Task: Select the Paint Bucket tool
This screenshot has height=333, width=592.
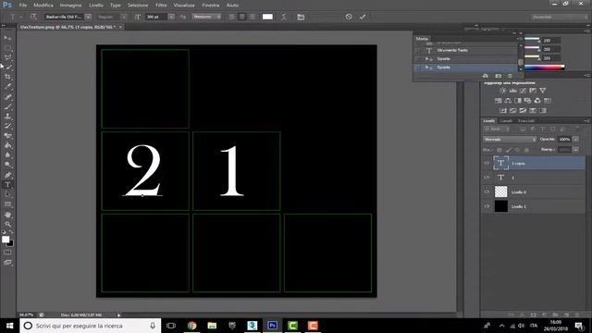Action: pos(7,145)
